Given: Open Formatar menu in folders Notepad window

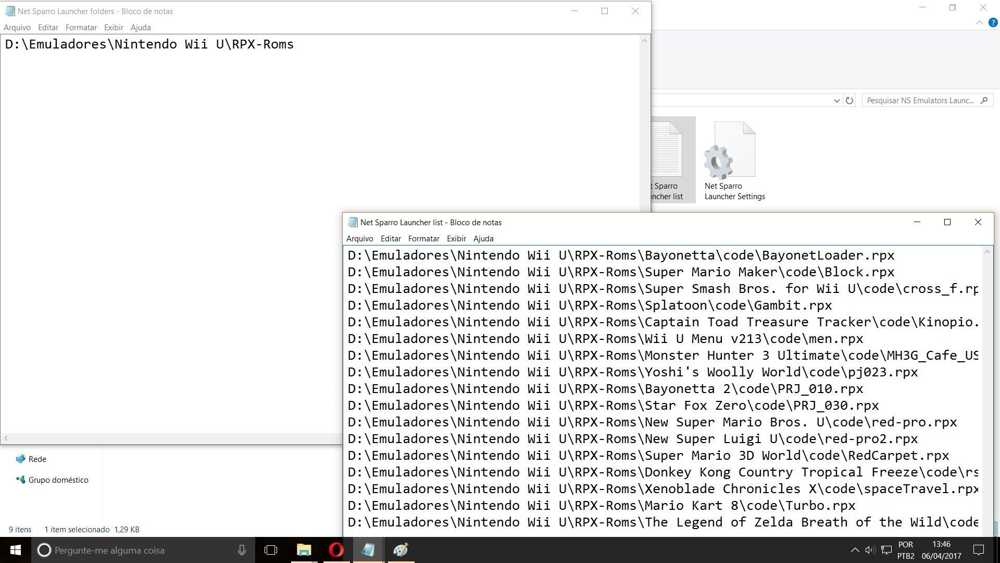Looking at the screenshot, I should 81,28.
